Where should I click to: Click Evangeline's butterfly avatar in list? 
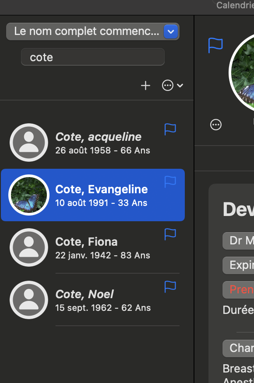pos(29,195)
